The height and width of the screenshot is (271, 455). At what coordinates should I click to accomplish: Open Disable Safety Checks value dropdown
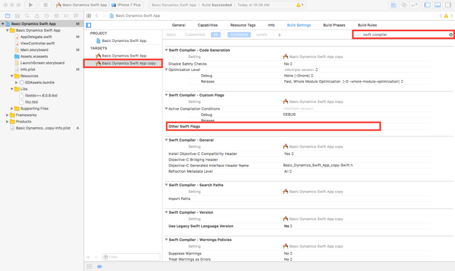click(x=288, y=64)
